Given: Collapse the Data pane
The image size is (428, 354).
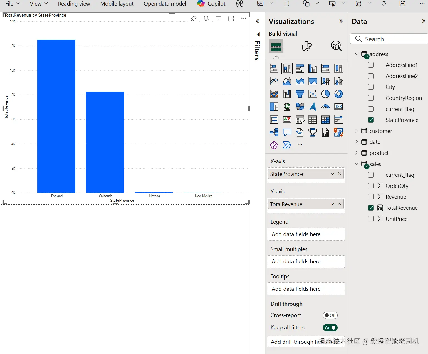Looking at the screenshot, I should coord(424,21).
